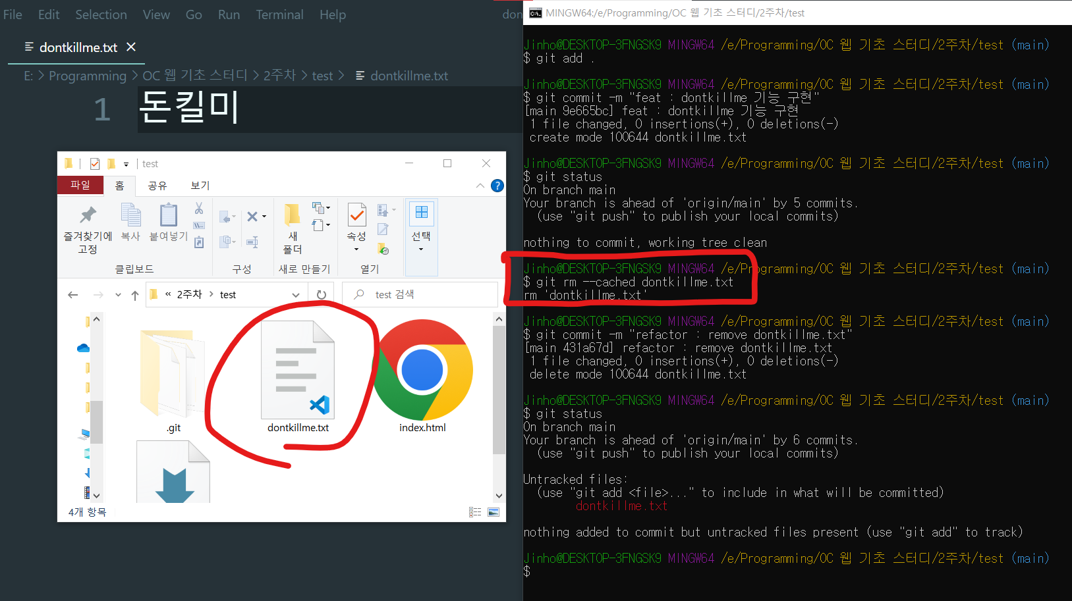1072x601 pixels.
Task: Click the Select (선택) grid icon
Action: point(422,212)
